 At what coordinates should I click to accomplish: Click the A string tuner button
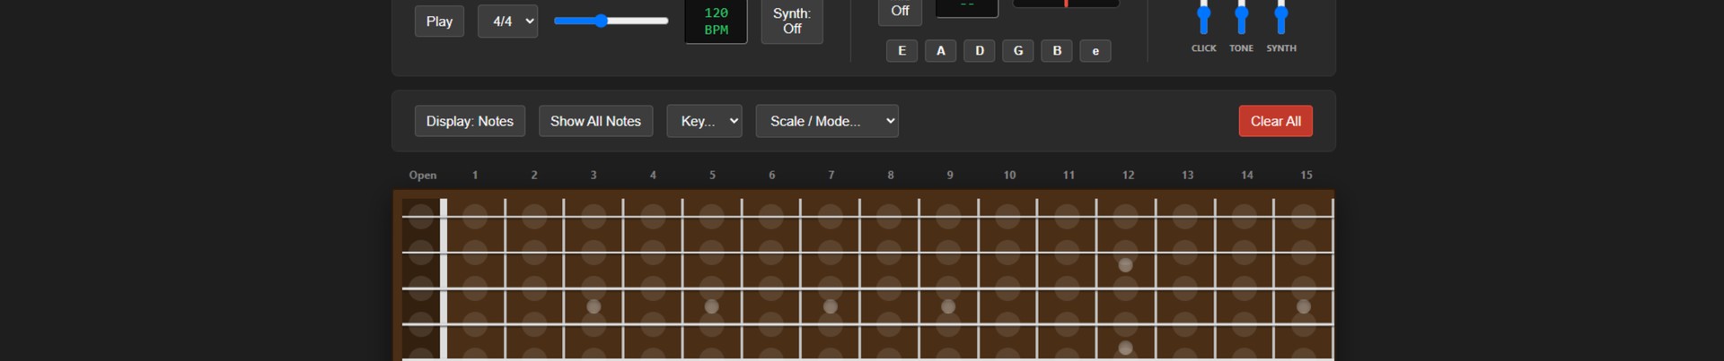click(x=941, y=51)
